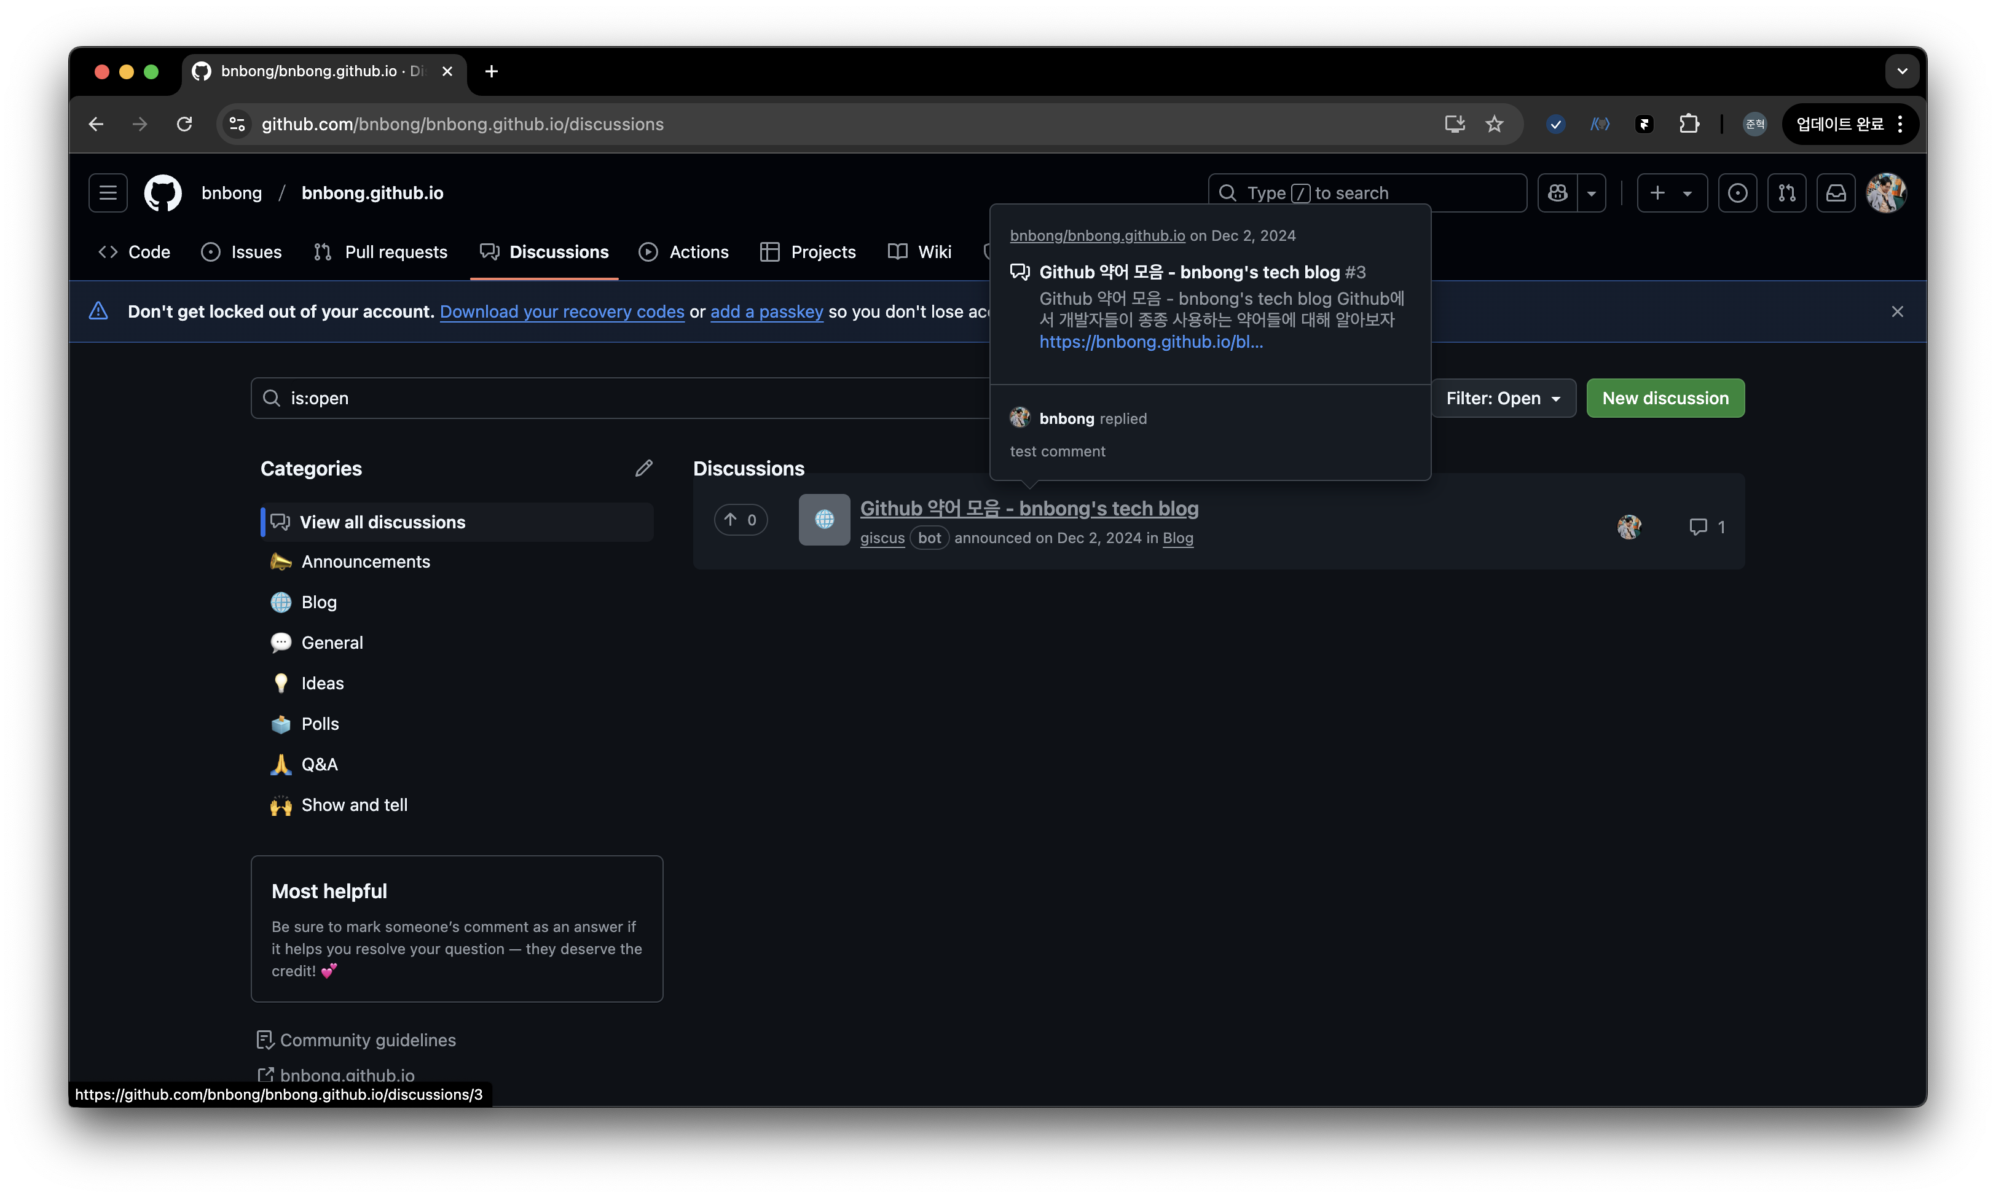The height and width of the screenshot is (1198, 1996).
Task: Open the Actions tab
Action: point(684,252)
